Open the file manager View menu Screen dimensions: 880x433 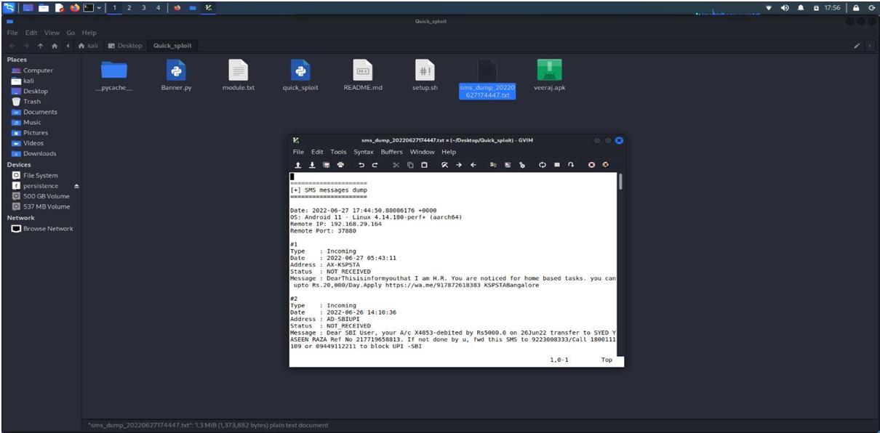click(x=52, y=33)
